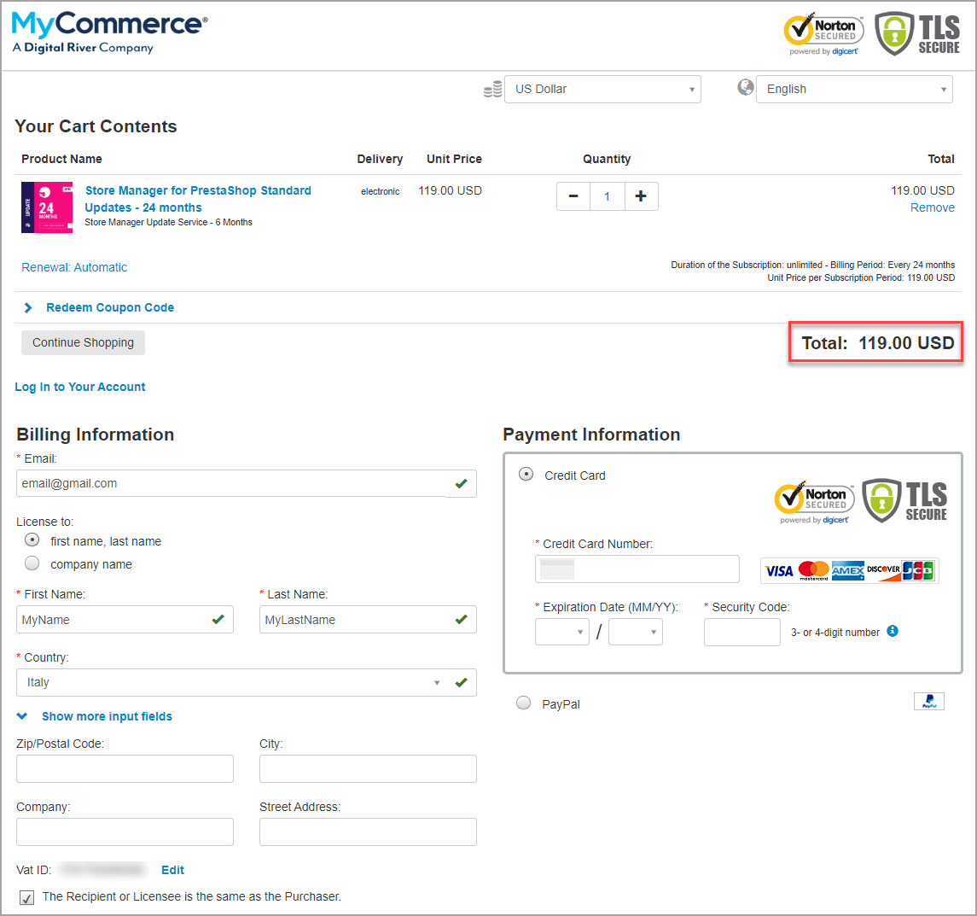Click the Discover card logo
This screenshot has height=916, width=977.
[883, 570]
